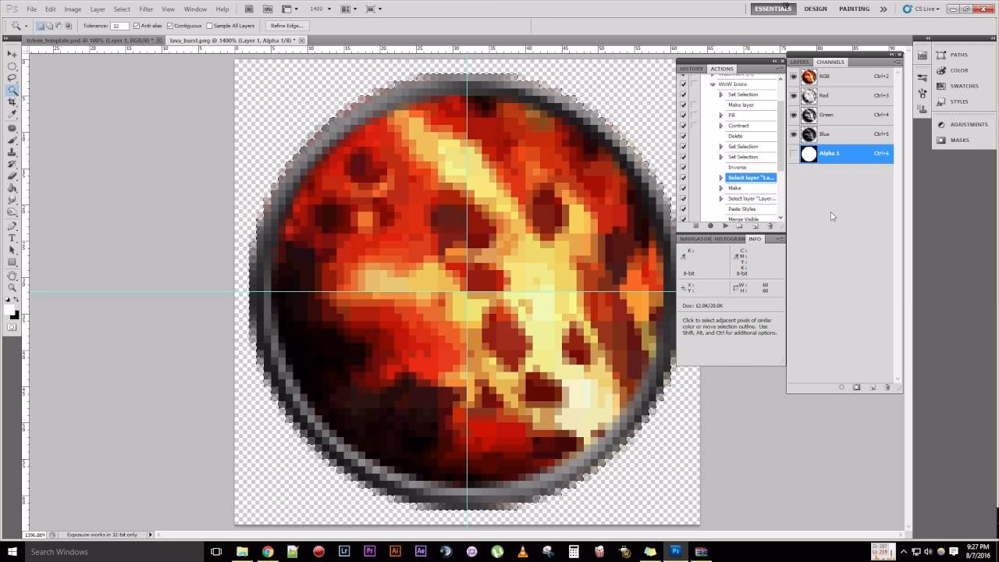Expand the Fill action step
This screenshot has height=562, width=999.
[x=720, y=115]
